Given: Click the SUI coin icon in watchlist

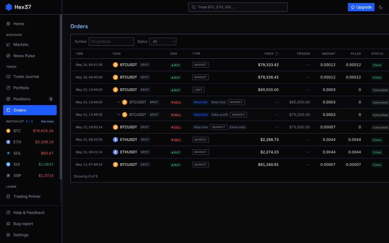Looking at the screenshot, I should pos(8,164).
